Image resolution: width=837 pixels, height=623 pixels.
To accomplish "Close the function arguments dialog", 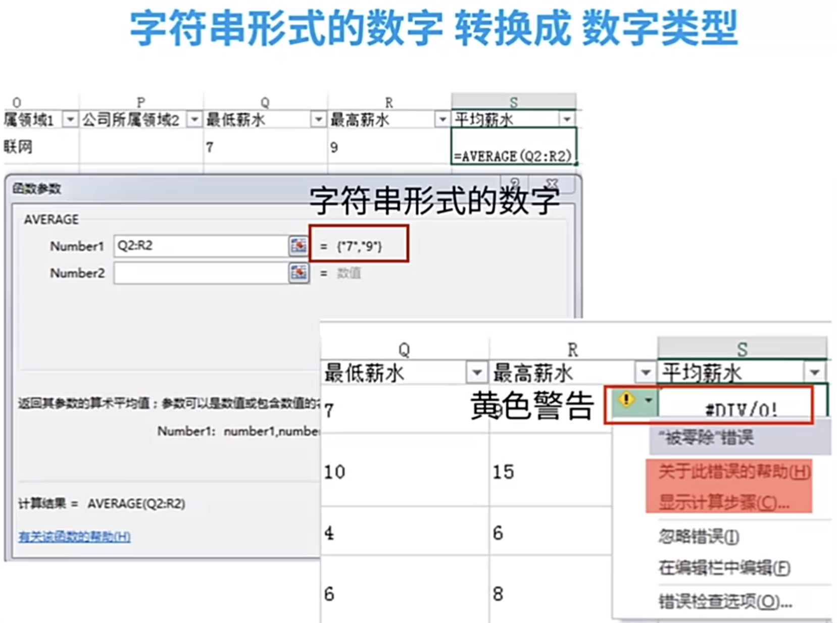I will coord(552,183).
